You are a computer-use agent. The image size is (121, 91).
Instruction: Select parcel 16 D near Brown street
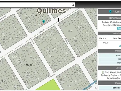pyautogui.click(x=79, y=54)
